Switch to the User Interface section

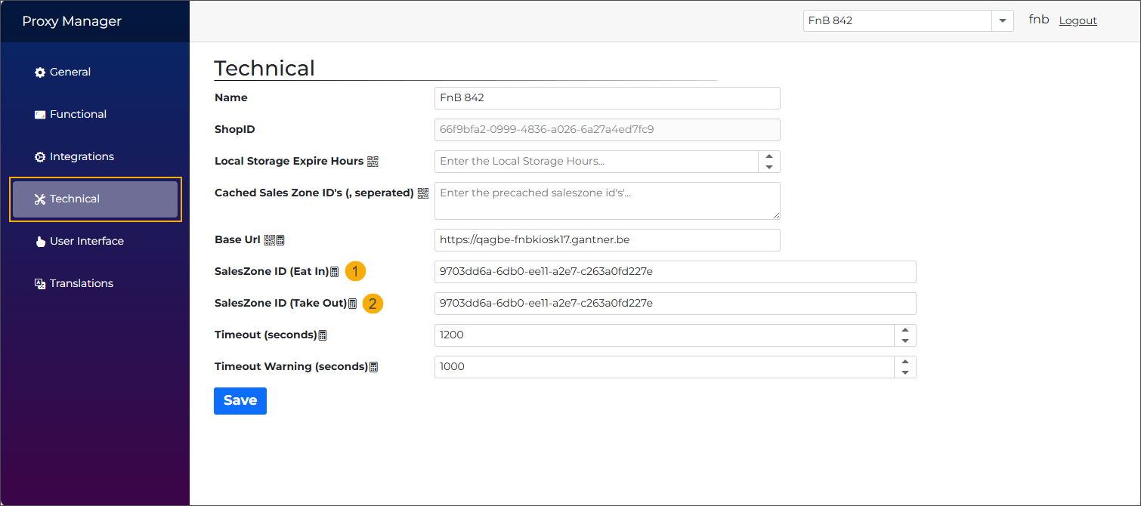click(86, 242)
